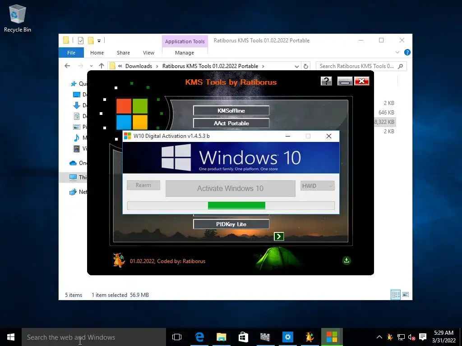
Task: Switch Explorer to details view icon
Action: tap(396, 295)
